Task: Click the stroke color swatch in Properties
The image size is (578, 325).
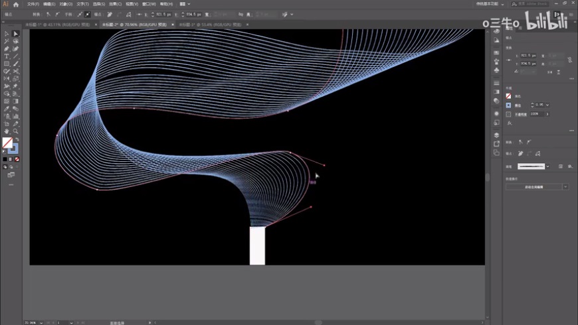Action: point(509,105)
